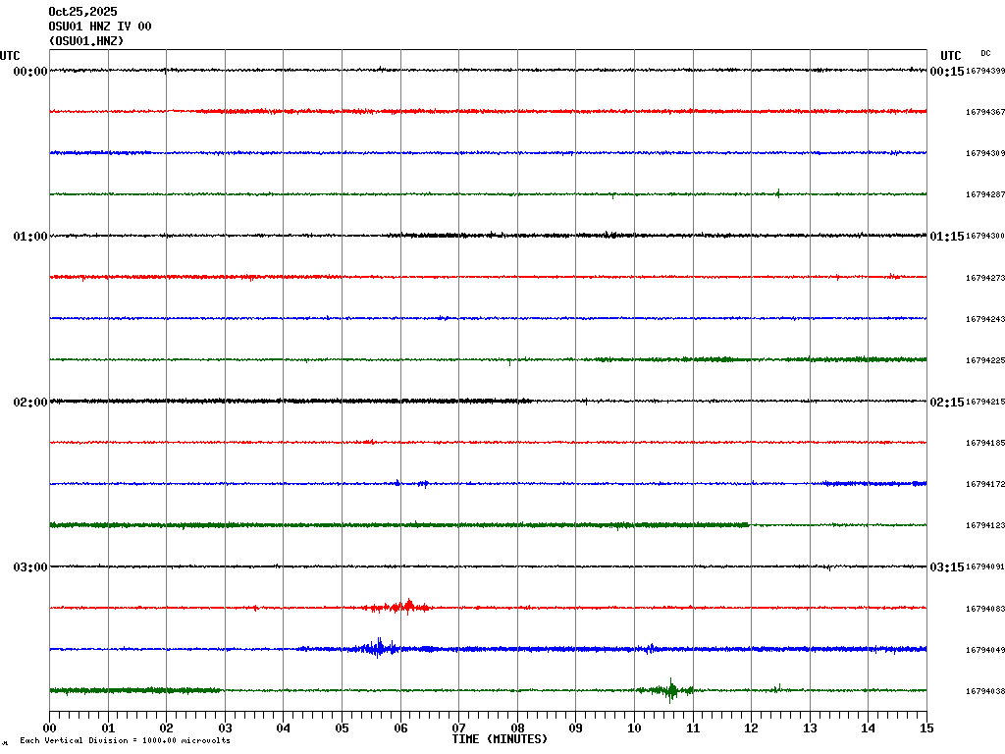Click the UTC label at top left
Screen dimensions: 1005x754
pos(10,56)
